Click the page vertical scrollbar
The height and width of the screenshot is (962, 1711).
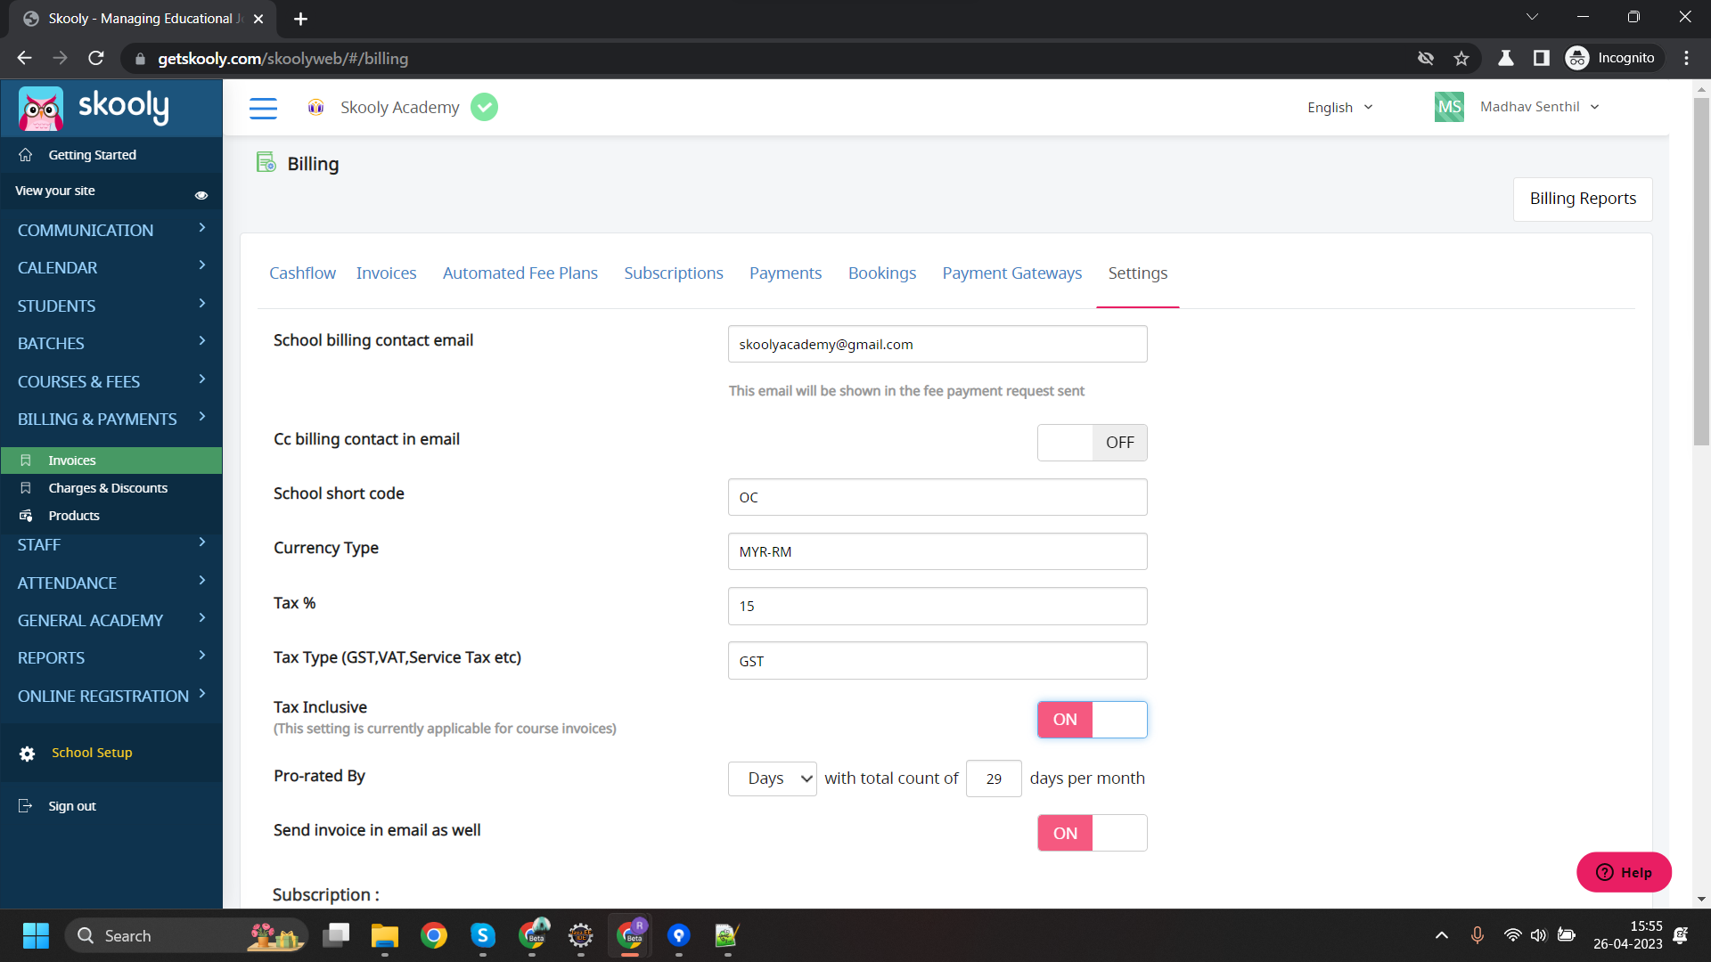point(1701,272)
